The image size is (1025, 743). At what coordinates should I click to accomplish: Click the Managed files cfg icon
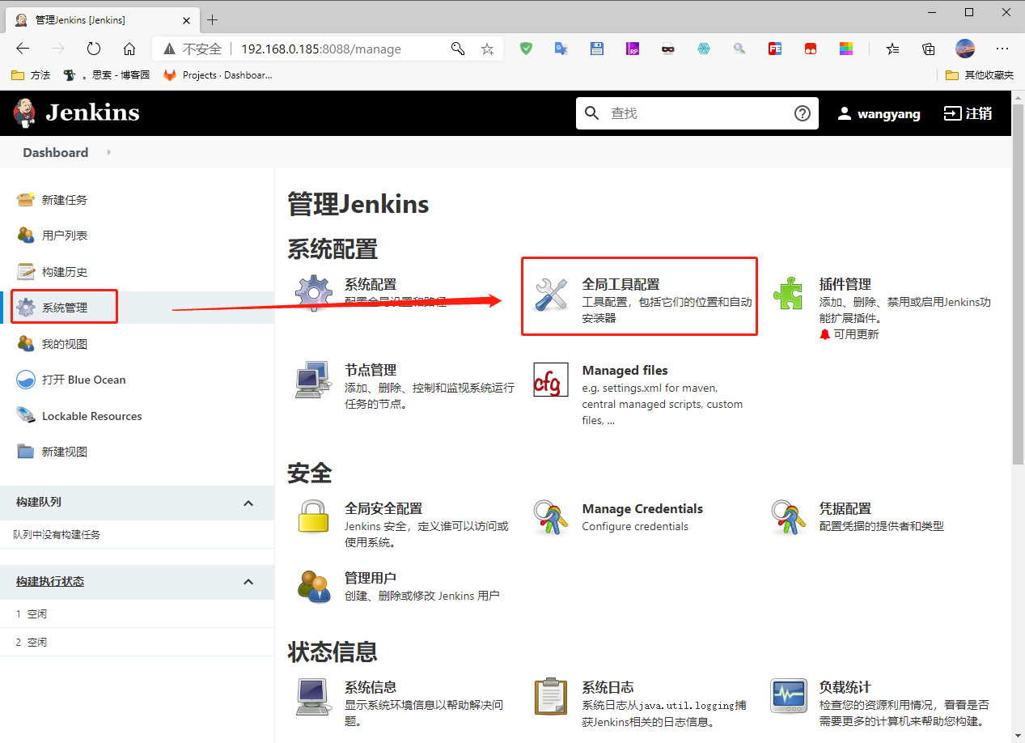tap(551, 380)
